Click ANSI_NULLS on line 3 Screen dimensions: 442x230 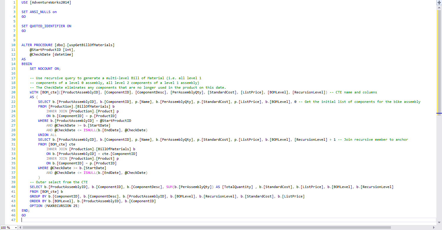pos(40,12)
